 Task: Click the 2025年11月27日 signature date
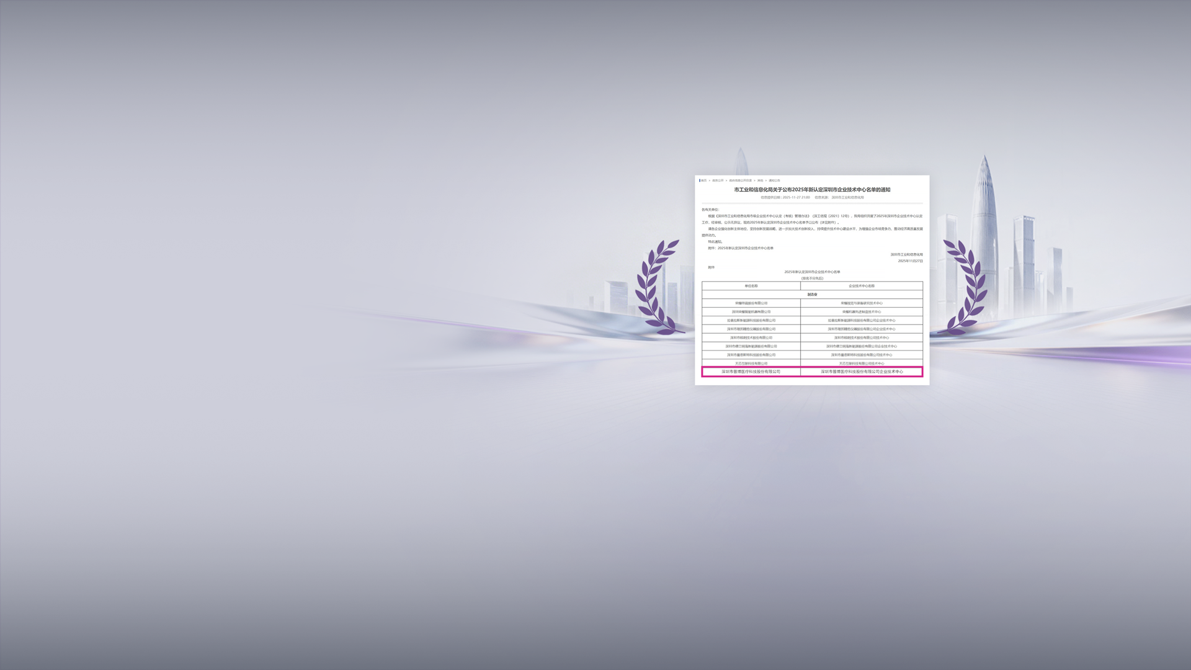point(910,261)
